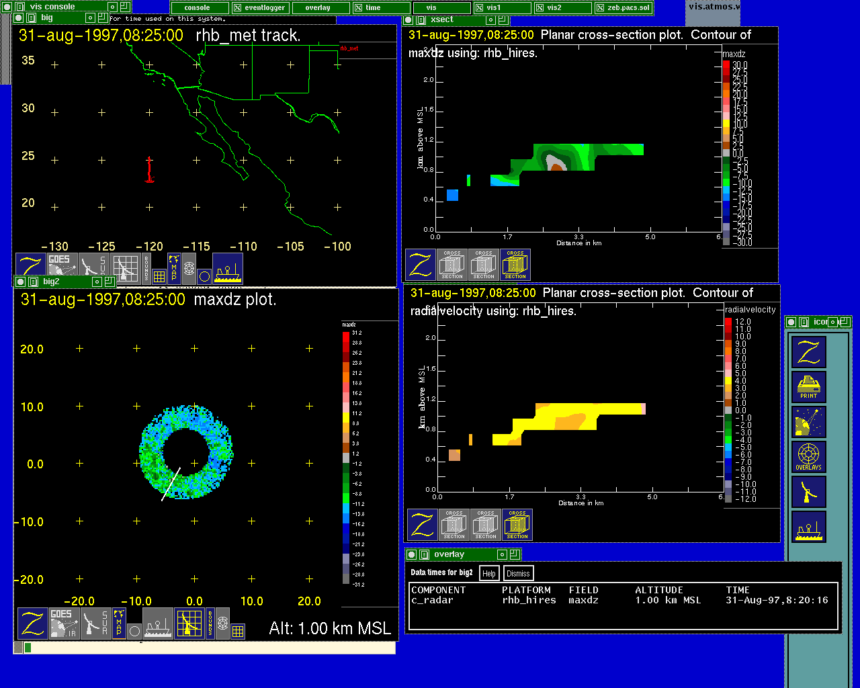860x688 pixels.
Task: Open the OVERLAYS icon in the side panel
Action: [808, 457]
